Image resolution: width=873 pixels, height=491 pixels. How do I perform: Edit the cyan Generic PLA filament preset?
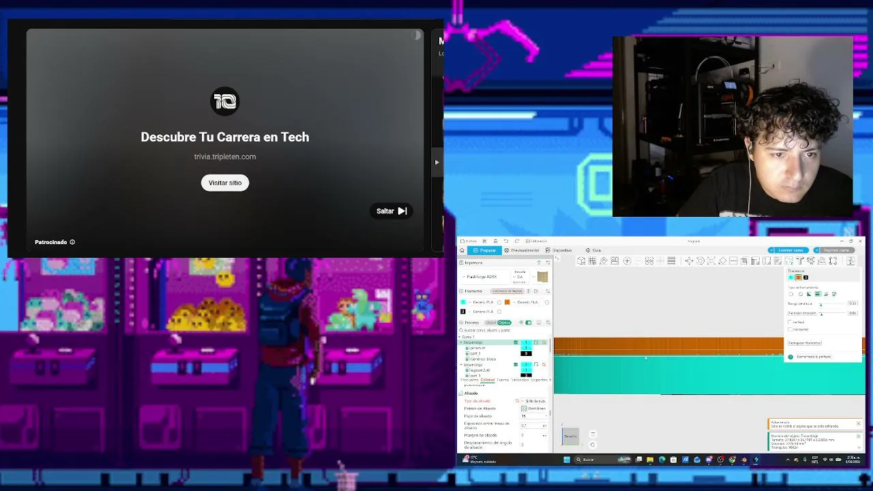[499, 302]
